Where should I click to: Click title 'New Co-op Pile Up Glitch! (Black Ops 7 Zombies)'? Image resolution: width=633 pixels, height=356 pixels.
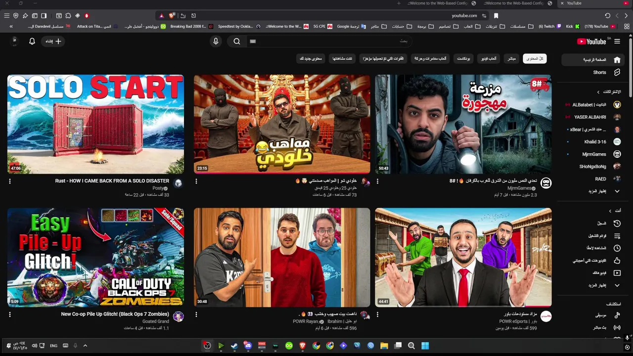[115, 314]
